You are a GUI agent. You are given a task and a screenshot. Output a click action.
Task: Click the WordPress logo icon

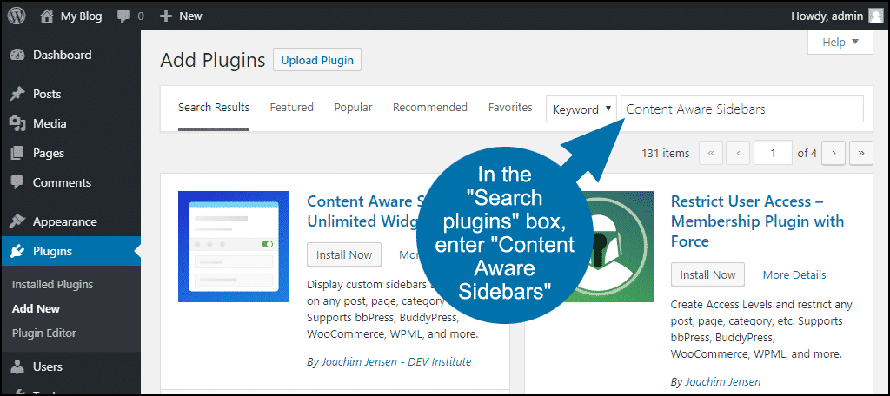tap(17, 16)
